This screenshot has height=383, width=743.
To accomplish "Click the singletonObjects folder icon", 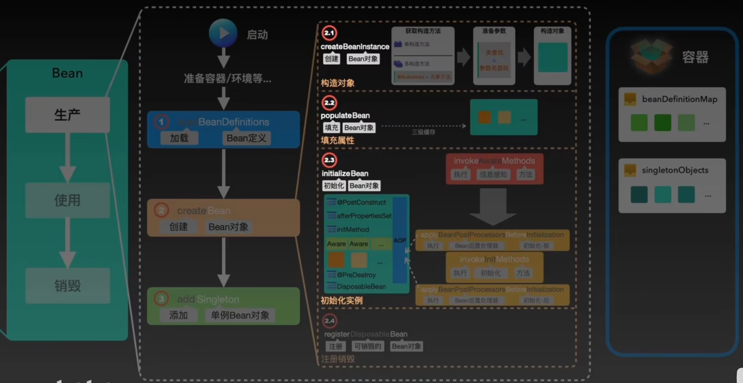I will click(x=630, y=170).
